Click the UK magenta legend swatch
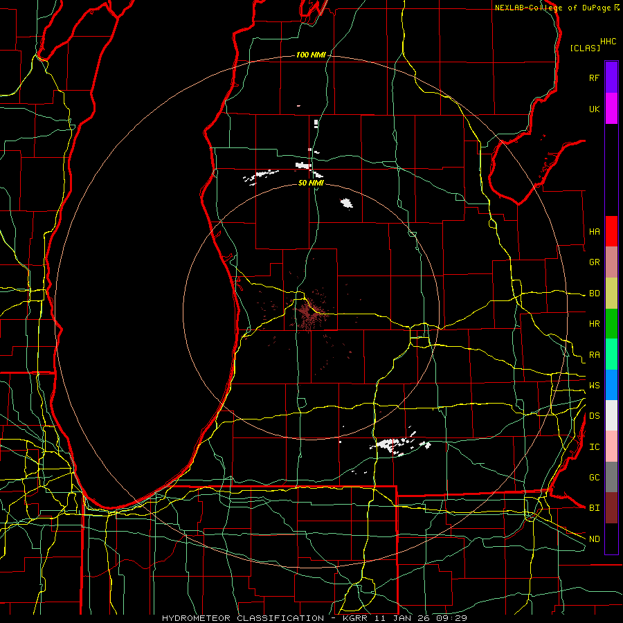 [x=611, y=108]
